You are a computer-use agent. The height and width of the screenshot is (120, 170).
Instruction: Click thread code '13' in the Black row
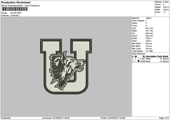coord(161,61)
